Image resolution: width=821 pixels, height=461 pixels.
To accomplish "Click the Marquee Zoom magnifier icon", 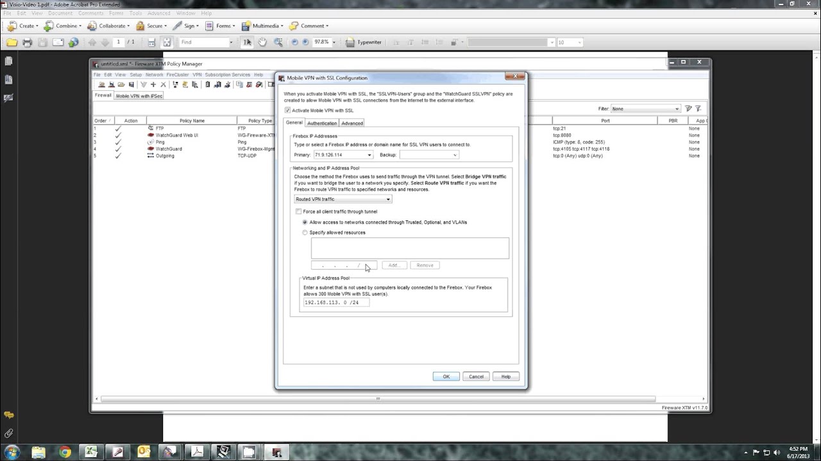I will click(x=278, y=42).
